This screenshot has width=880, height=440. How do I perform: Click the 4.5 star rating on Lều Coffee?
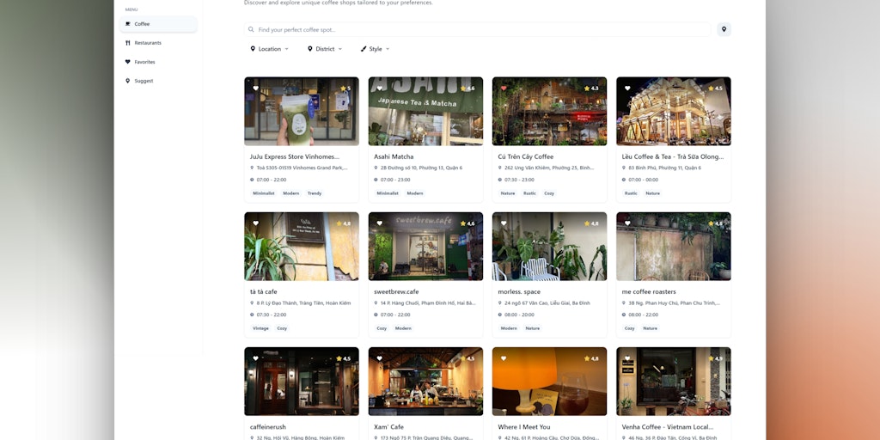pos(716,89)
